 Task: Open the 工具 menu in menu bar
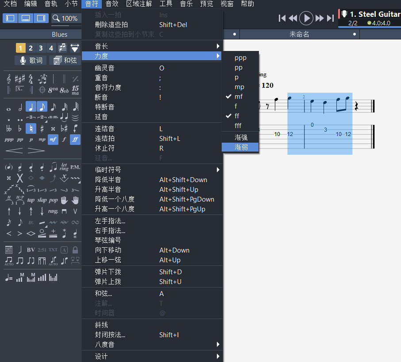point(166,4)
